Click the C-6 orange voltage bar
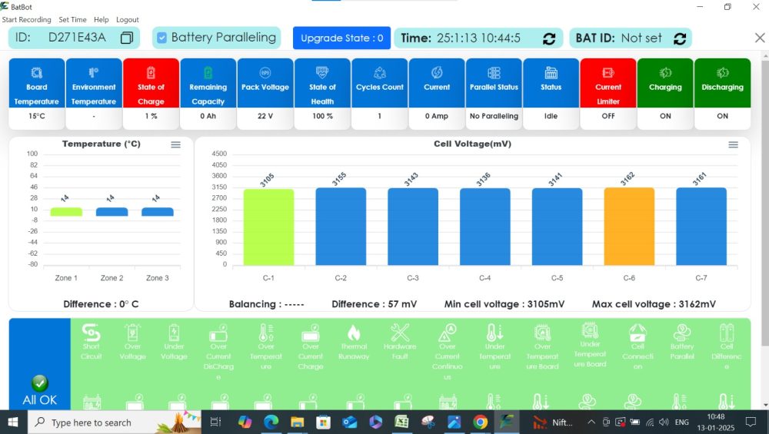 pyautogui.click(x=629, y=227)
